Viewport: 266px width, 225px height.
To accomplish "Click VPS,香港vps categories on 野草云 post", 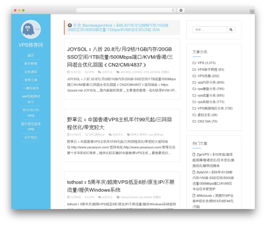I will 97,135.
